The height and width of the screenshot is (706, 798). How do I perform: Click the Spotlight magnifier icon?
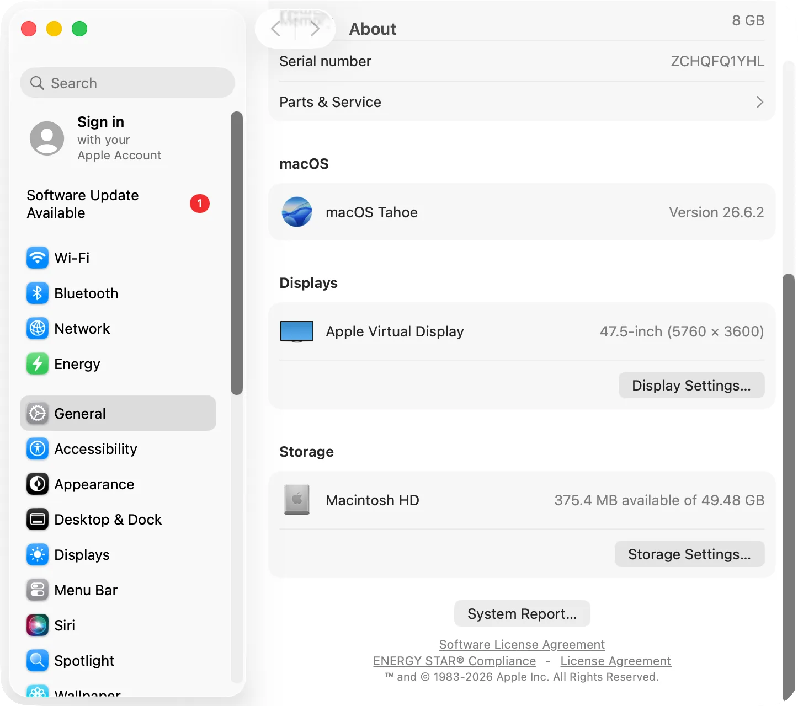(38, 660)
